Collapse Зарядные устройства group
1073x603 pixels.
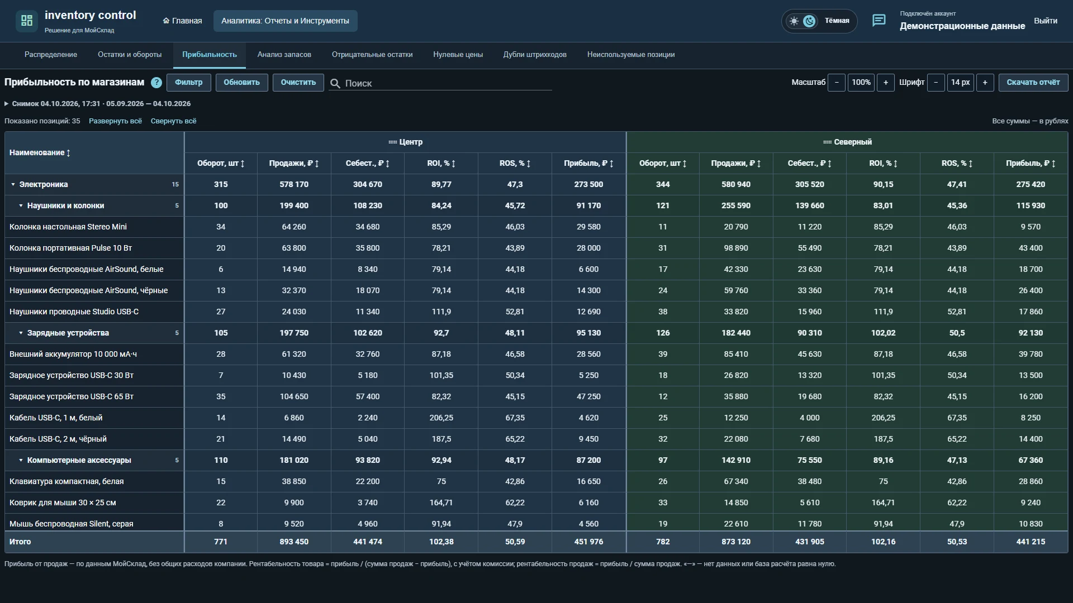21,333
